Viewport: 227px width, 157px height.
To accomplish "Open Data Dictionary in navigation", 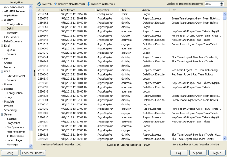I will [x=13, y=41].
